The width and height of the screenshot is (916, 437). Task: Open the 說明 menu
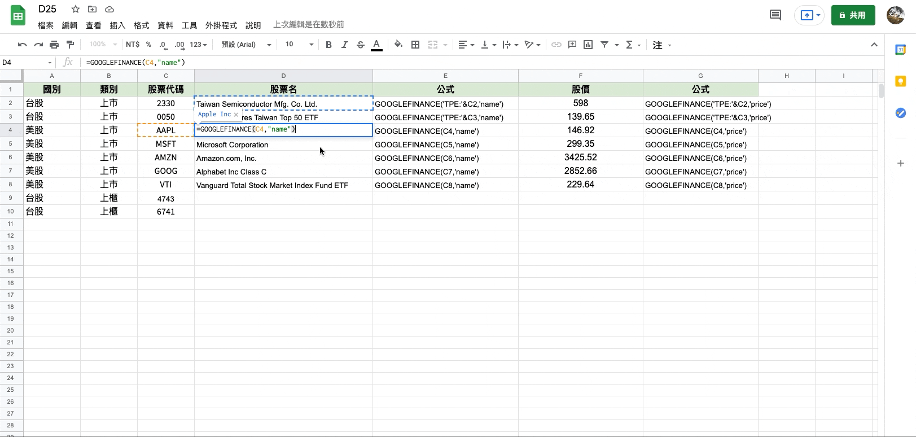253,25
